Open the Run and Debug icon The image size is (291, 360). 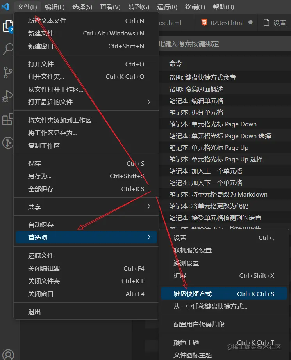(8, 96)
